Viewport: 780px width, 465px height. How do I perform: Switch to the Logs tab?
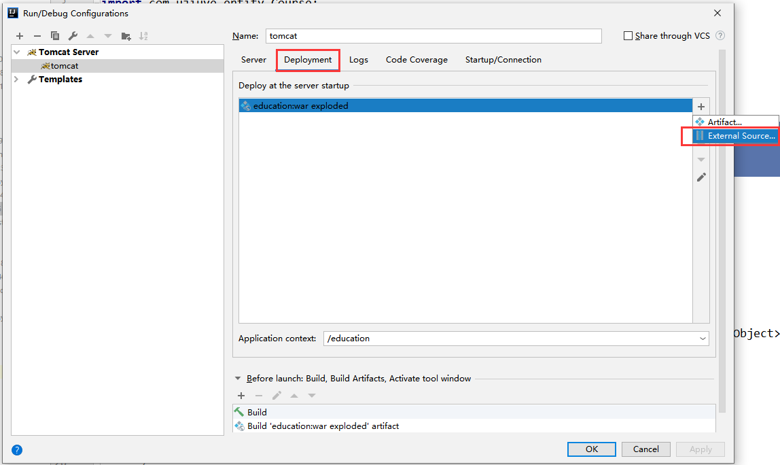pyautogui.click(x=359, y=60)
